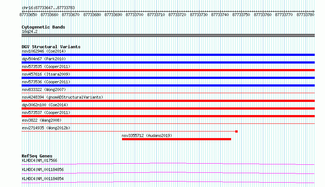The height and width of the screenshot is (187, 325).
Task: Click ruler position 87733660
Action: pyautogui.click(x=49, y=15)
